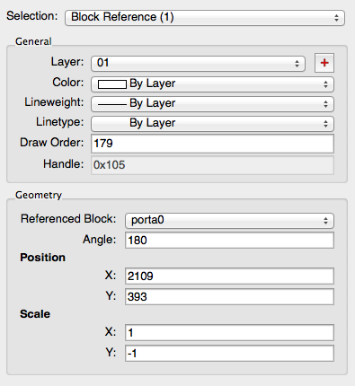The image size is (355, 386).
Task: Click the 'Geometry' group title
Action: (39, 195)
